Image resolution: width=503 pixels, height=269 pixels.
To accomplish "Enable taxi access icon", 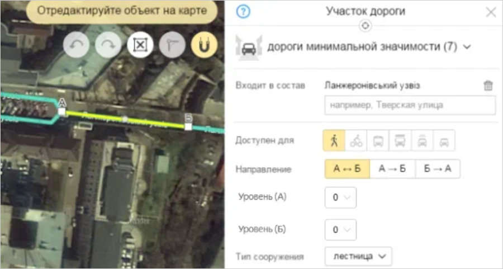I will (422, 141).
